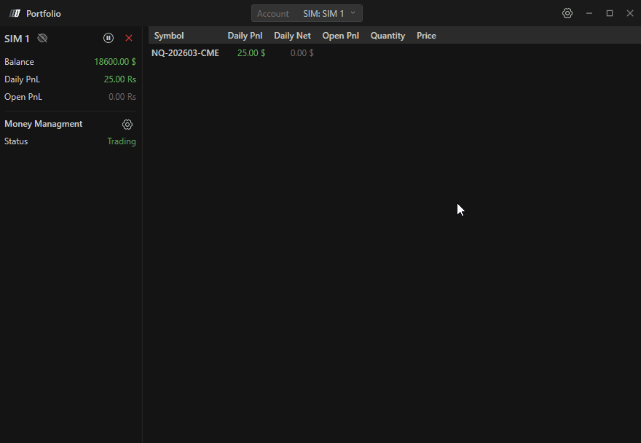This screenshot has height=443, width=641.
Task: Open the portfolio settings gear in title bar
Action: pos(567,13)
